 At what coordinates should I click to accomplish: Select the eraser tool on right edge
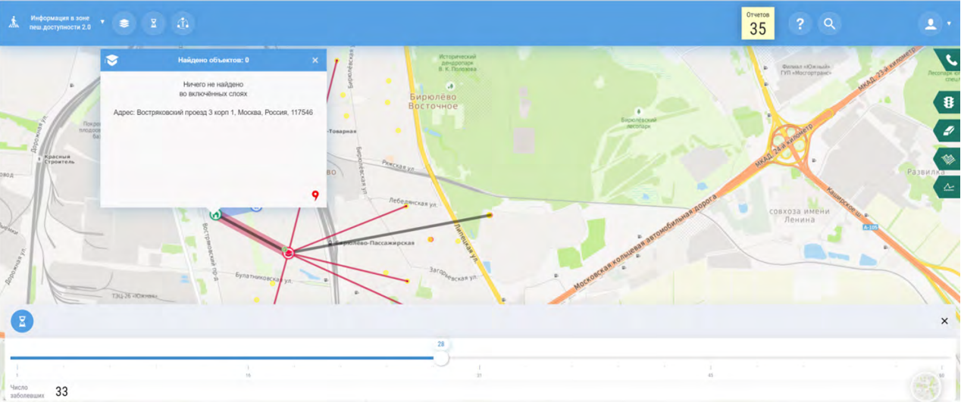948,131
